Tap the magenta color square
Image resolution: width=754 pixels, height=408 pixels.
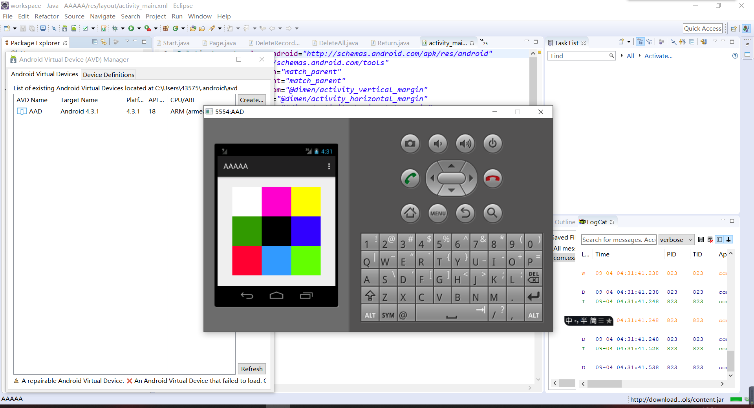pos(276,201)
